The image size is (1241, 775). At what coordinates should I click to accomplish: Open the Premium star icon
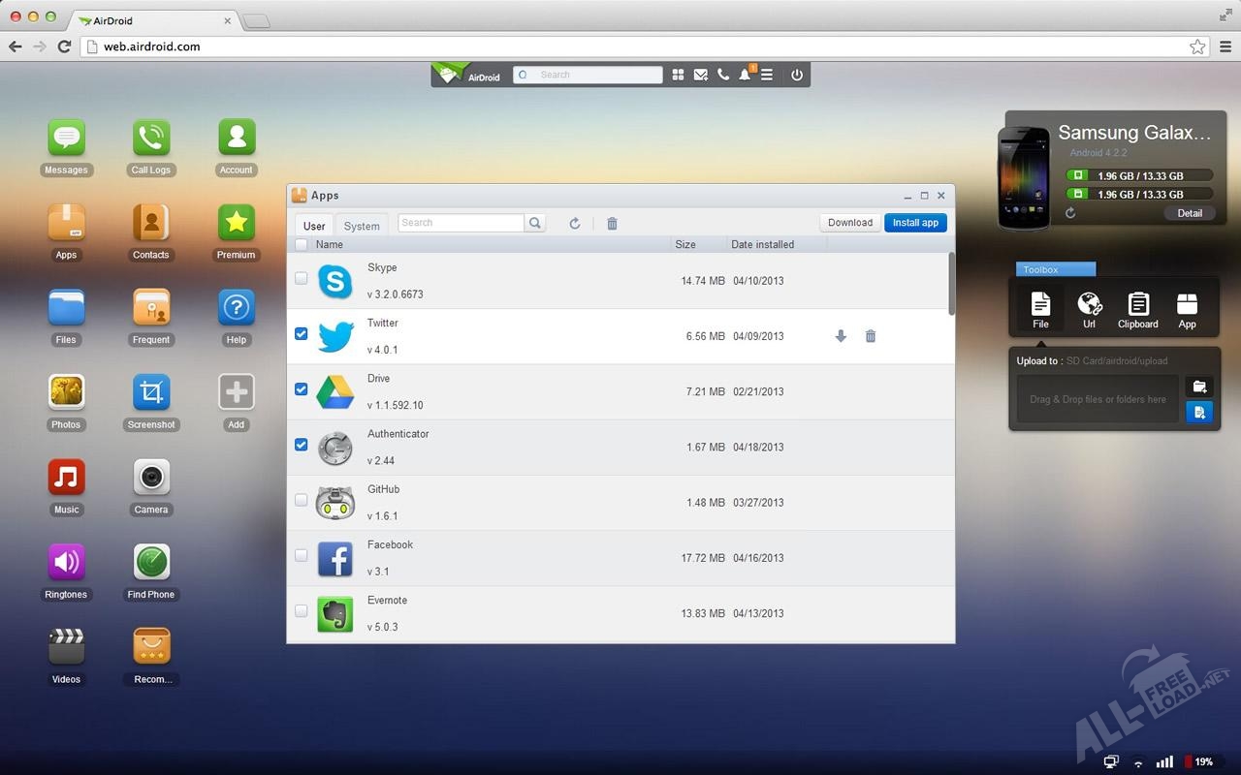coord(236,224)
